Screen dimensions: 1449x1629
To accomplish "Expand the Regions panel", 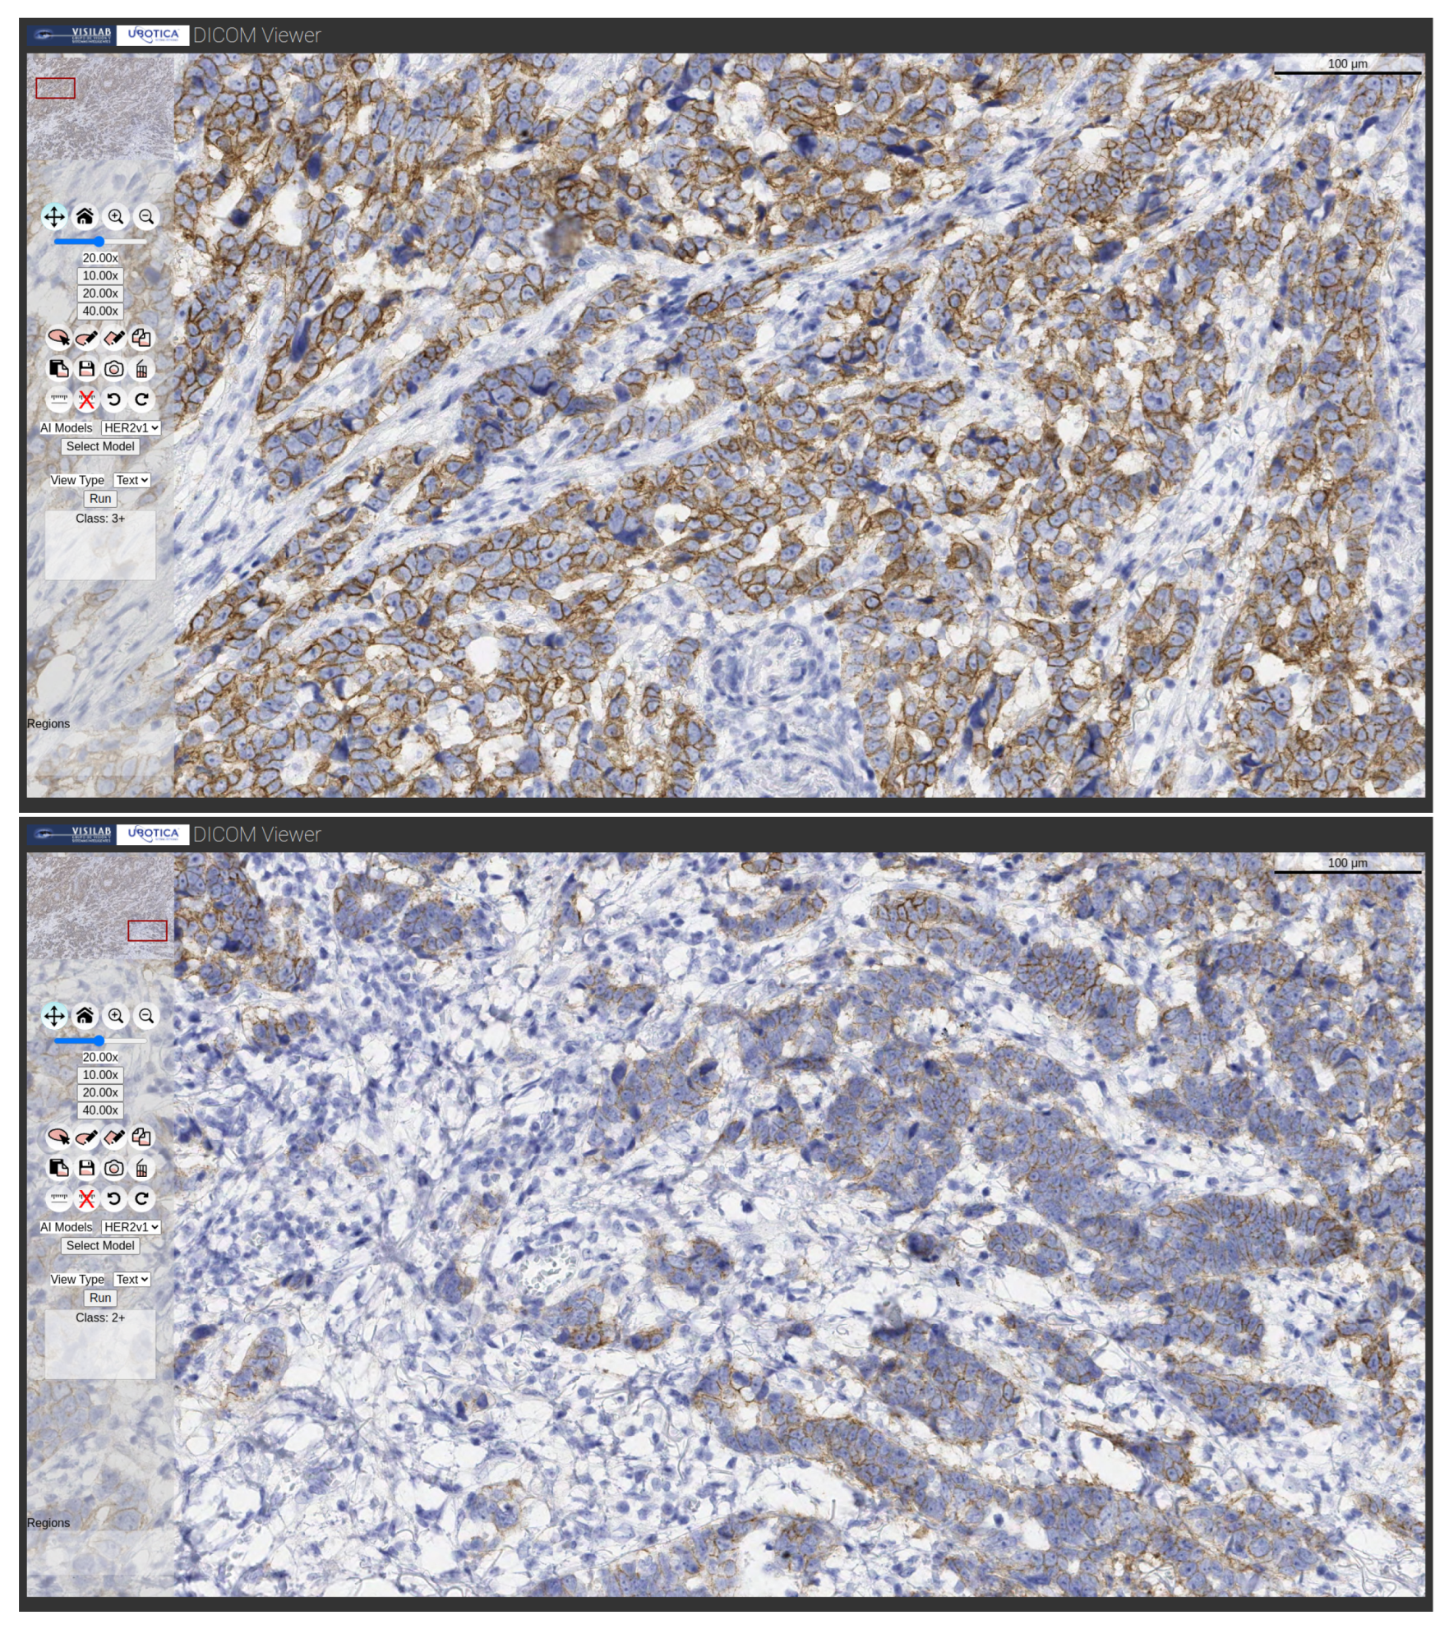I will (x=48, y=724).
